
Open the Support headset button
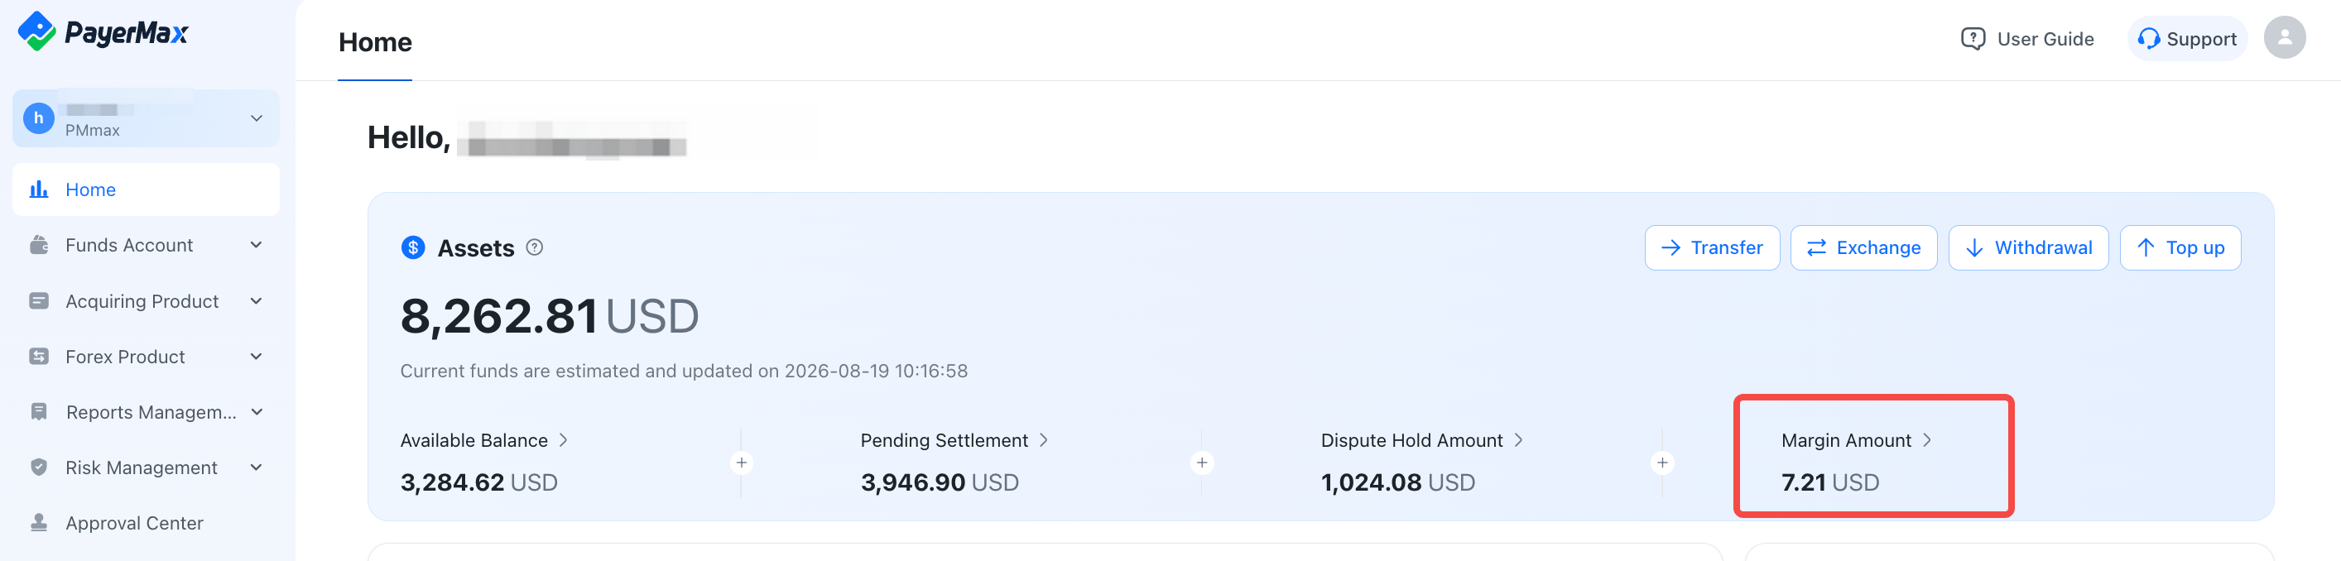tap(2186, 39)
